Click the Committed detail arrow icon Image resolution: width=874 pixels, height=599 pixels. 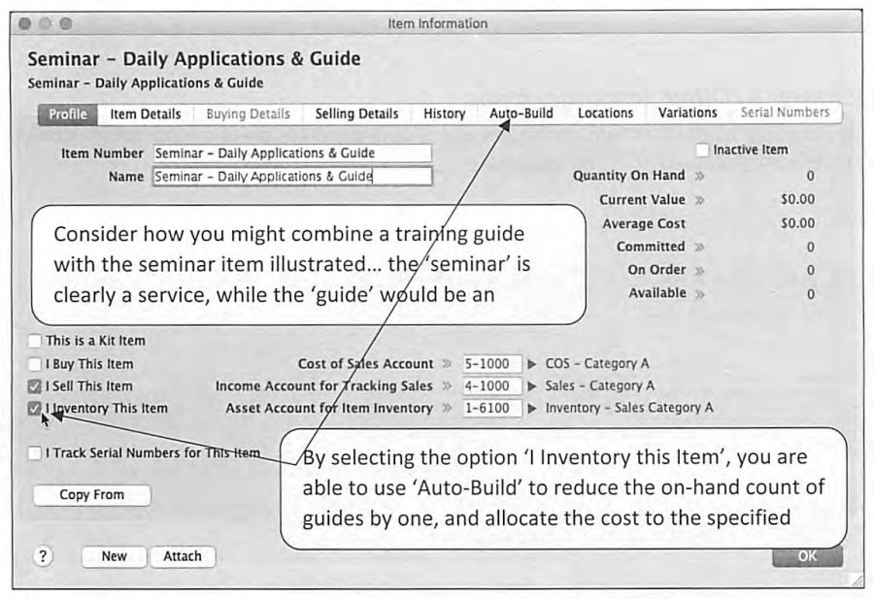[x=699, y=247]
